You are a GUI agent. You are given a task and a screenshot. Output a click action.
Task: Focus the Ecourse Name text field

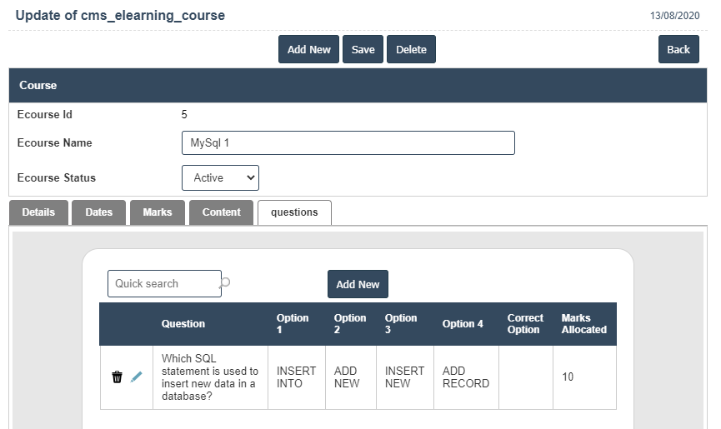(x=348, y=142)
